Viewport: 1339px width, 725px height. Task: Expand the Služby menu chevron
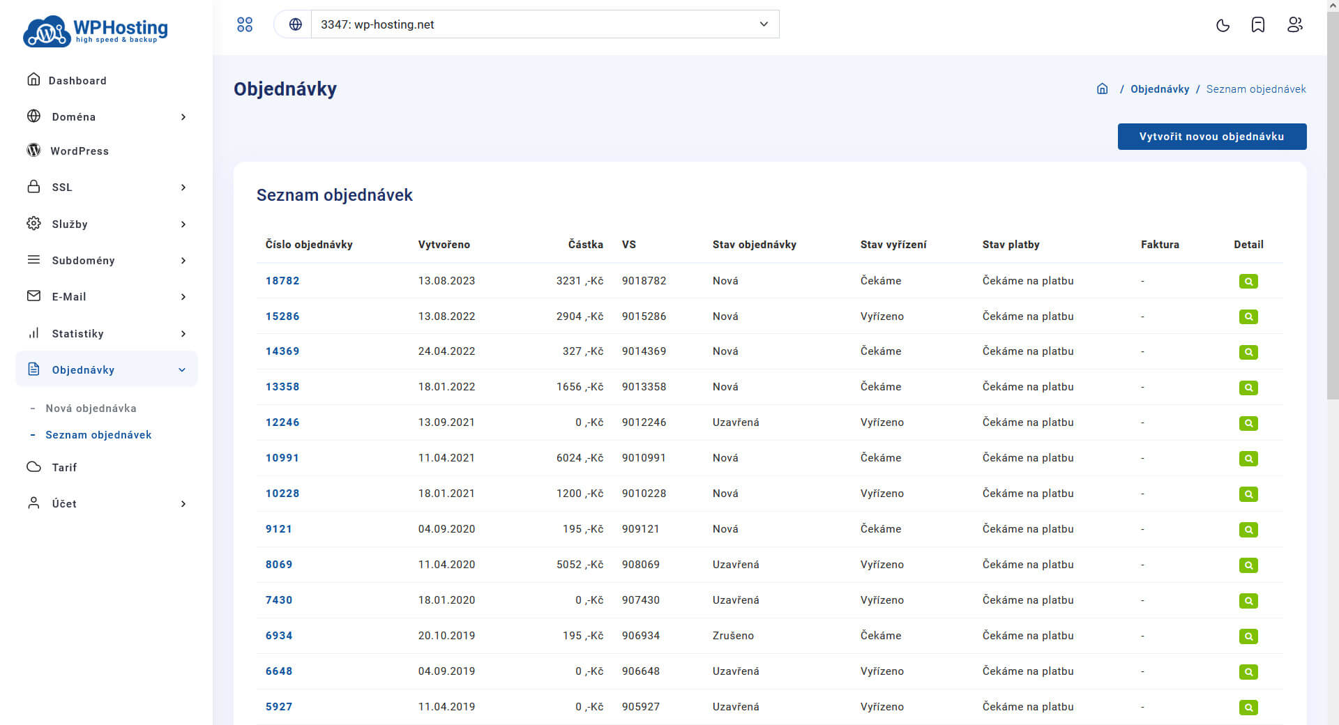pos(183,224)
